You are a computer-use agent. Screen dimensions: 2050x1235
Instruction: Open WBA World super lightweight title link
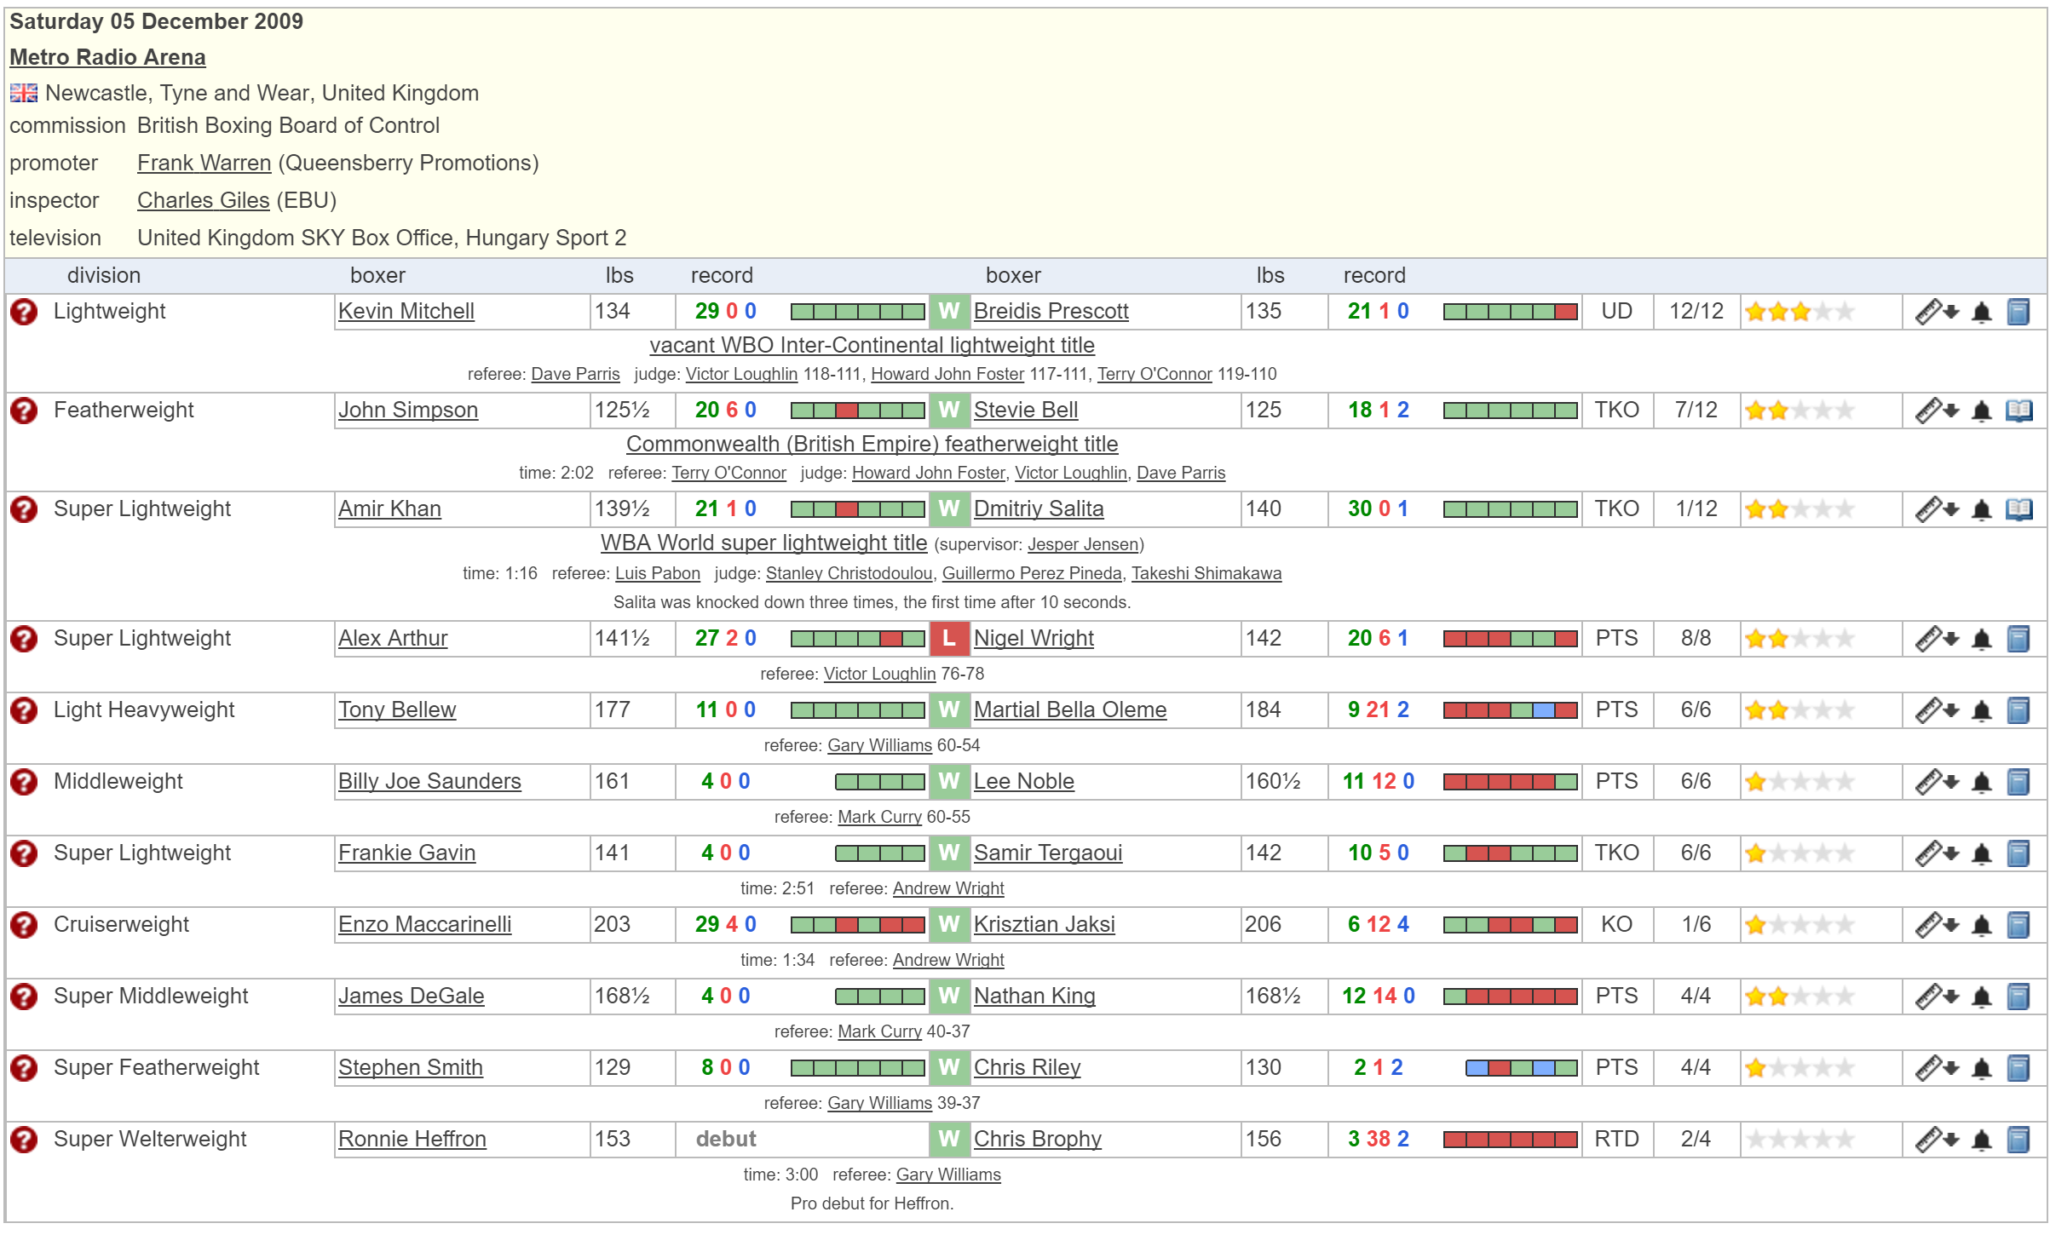pyautogui.click(x=763, y=543)
